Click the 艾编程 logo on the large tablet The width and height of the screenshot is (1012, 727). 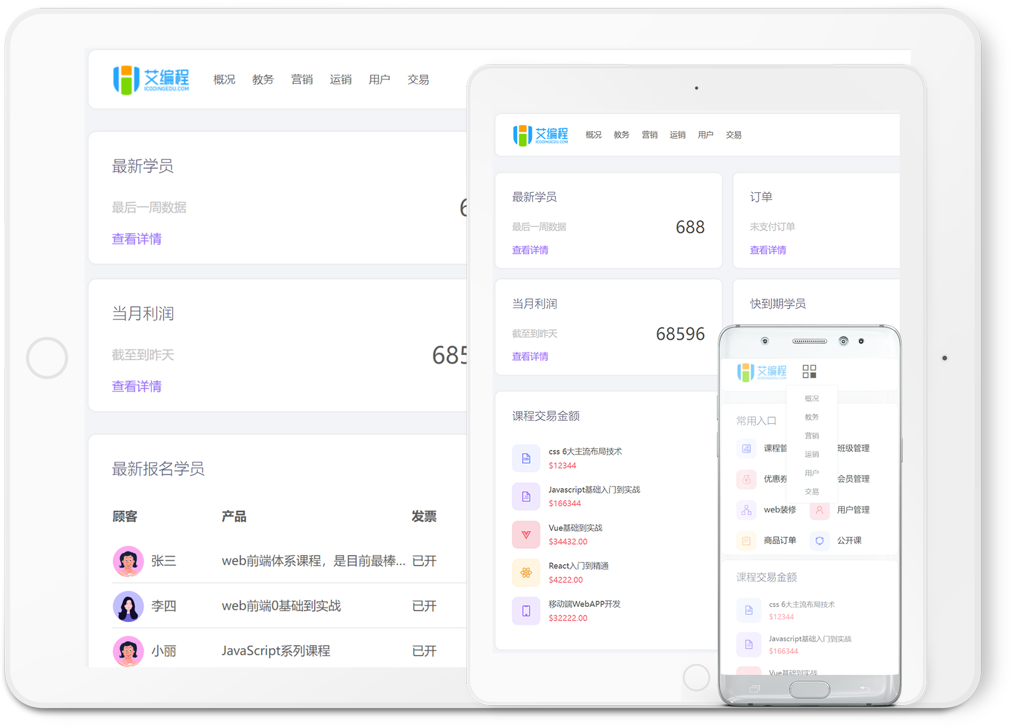pyautogui.click(x=151, y=80)
